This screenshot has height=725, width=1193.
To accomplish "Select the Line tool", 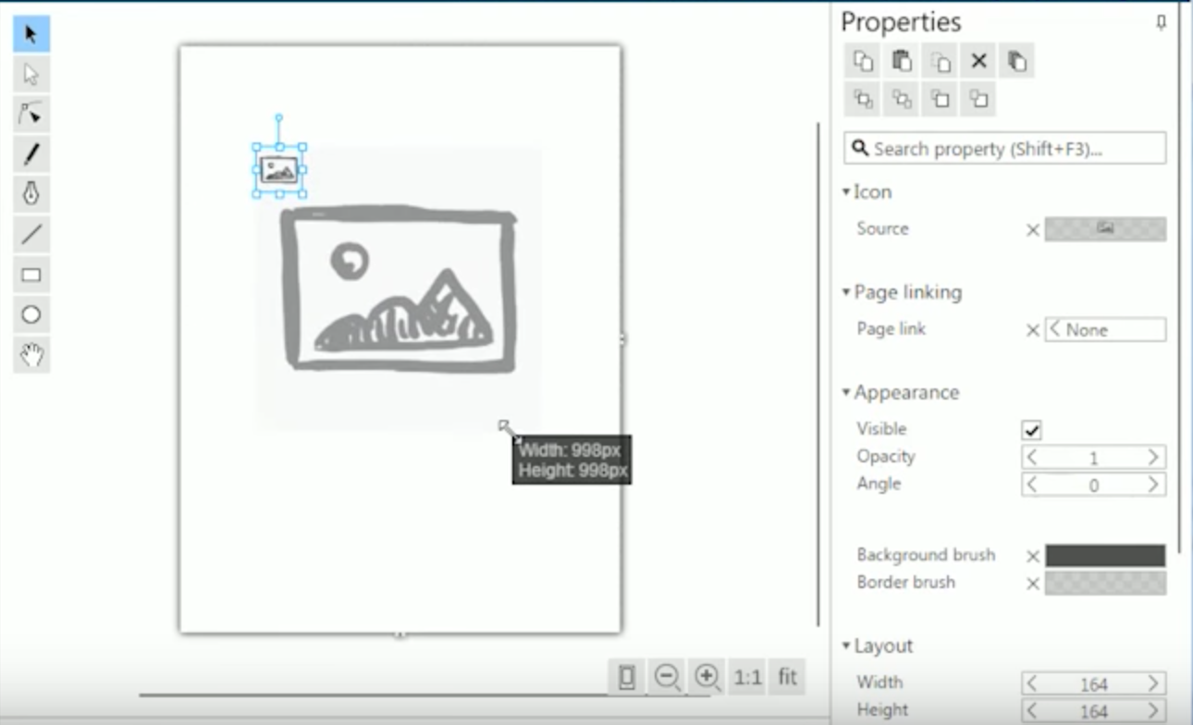I will point(31,235).
